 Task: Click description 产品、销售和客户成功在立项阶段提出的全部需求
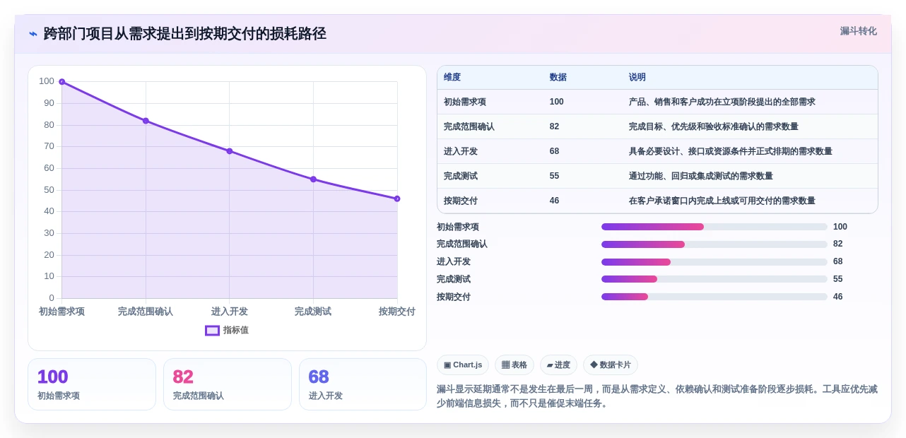722,102
